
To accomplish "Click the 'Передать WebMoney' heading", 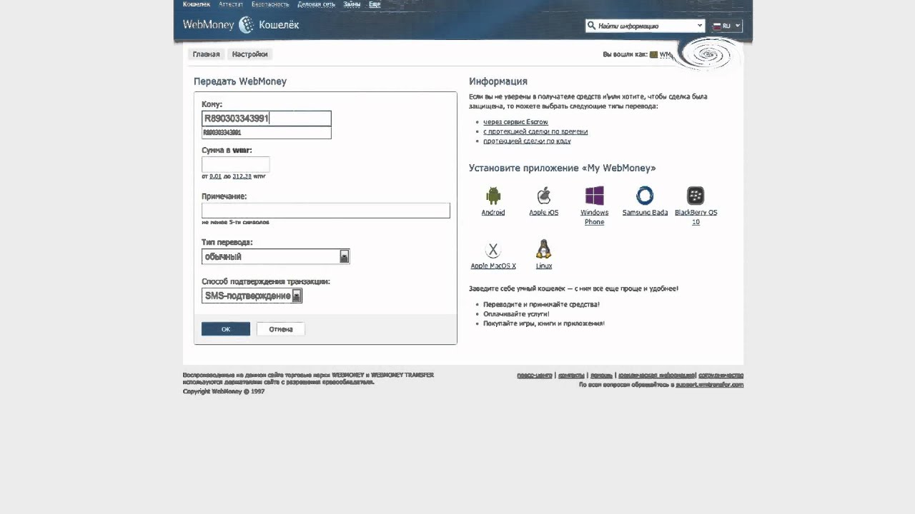I will 240,81.
